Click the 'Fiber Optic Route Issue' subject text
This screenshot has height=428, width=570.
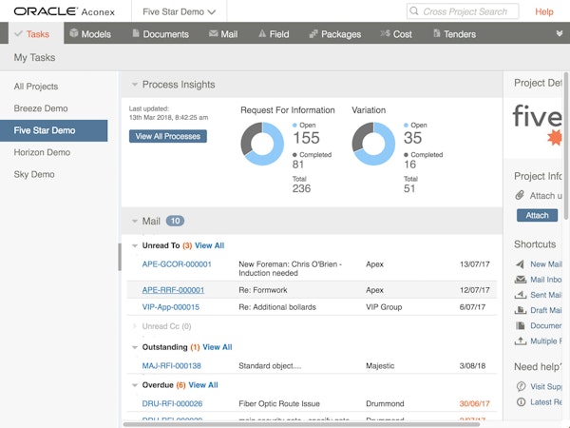coord(279,403)
